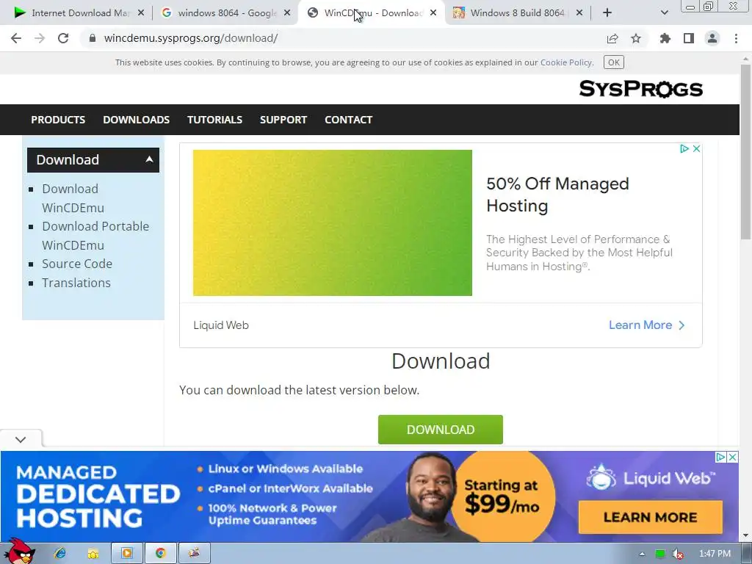Screen dimensions: 752x564
Task: Click the green gradient ad image
Action: click(333, 223)
